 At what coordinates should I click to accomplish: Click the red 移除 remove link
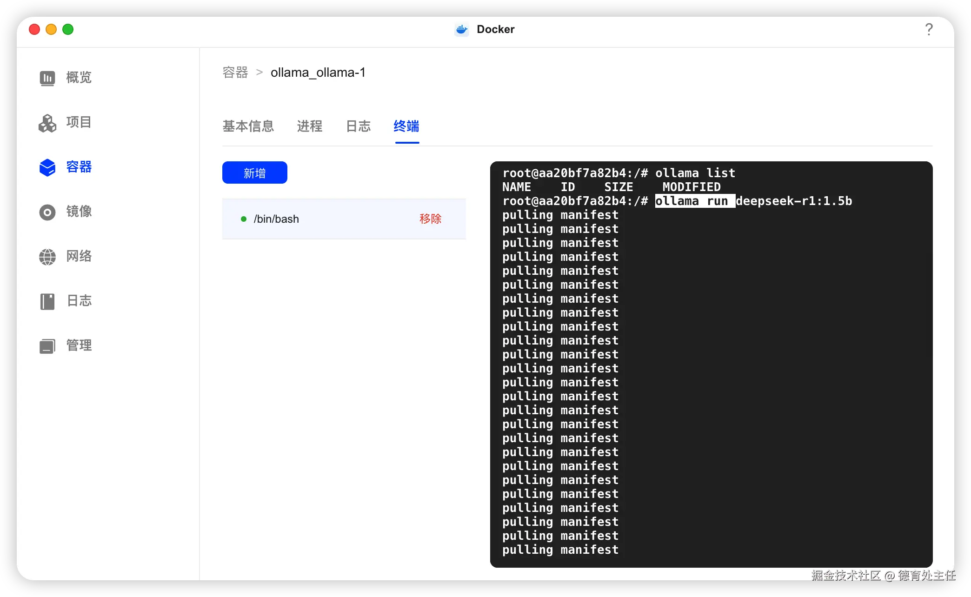point(430,219)
